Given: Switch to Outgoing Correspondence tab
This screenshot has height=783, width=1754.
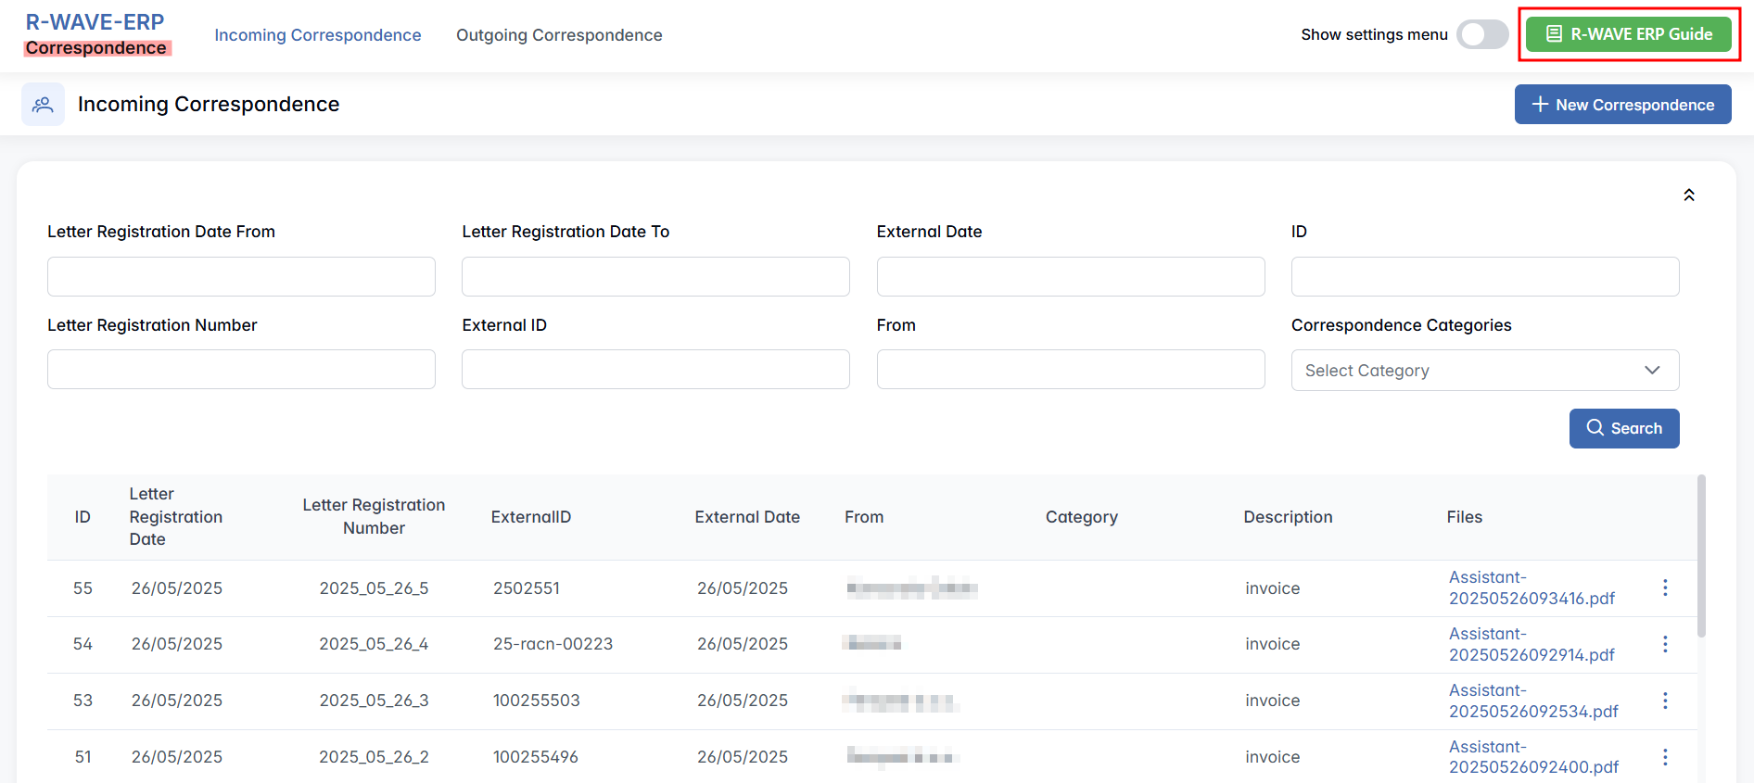Looking at the screenshot, I should 559,35.
